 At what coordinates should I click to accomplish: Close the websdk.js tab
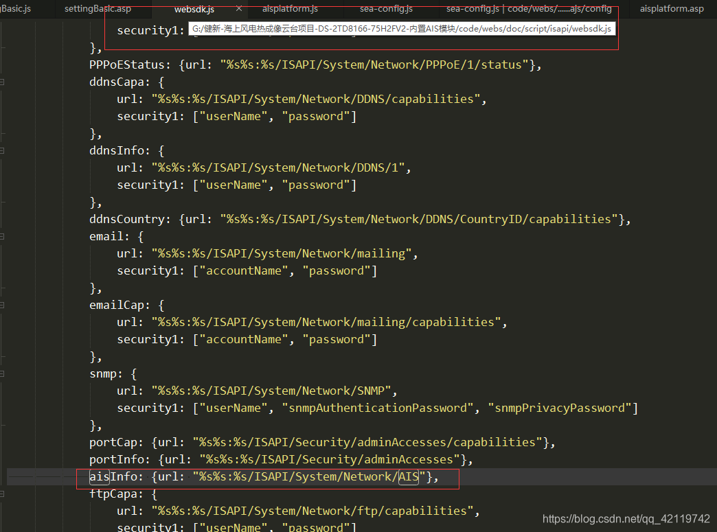point(239,9)
